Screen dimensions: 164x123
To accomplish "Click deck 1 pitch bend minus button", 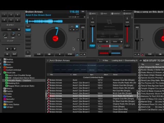I will click(81, 54).
